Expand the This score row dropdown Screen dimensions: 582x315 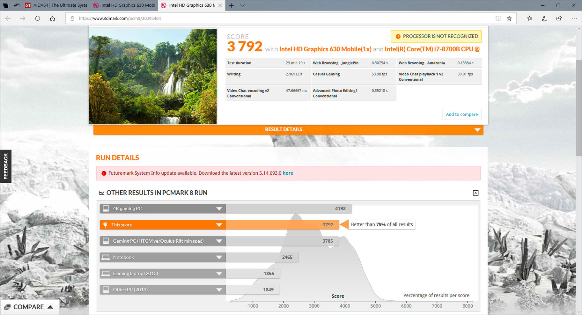pyautogui.click(x=219, y=225)
